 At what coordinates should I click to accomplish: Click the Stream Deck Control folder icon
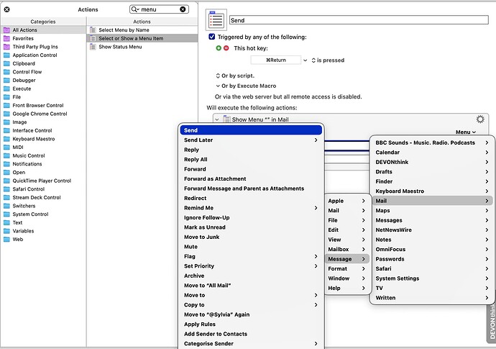6,198
